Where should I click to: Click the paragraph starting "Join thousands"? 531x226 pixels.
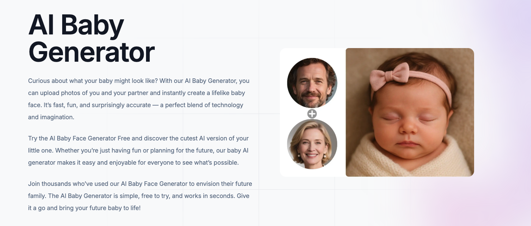(140, 196)
